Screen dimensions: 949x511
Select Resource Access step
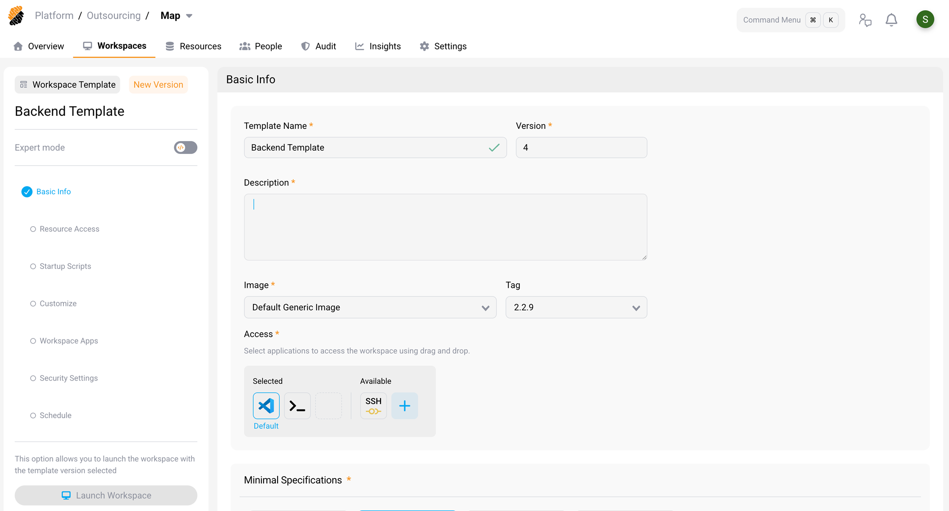point(69,229)
